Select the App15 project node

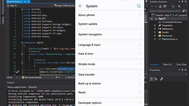click(162, 19)
